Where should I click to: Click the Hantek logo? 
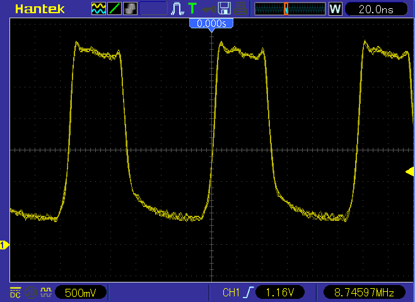point(40,9)
